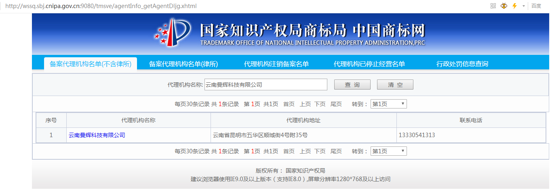Click the trademark office logo emblem
The height and width of the screenshot is (192, 550).
pos(173,33)
